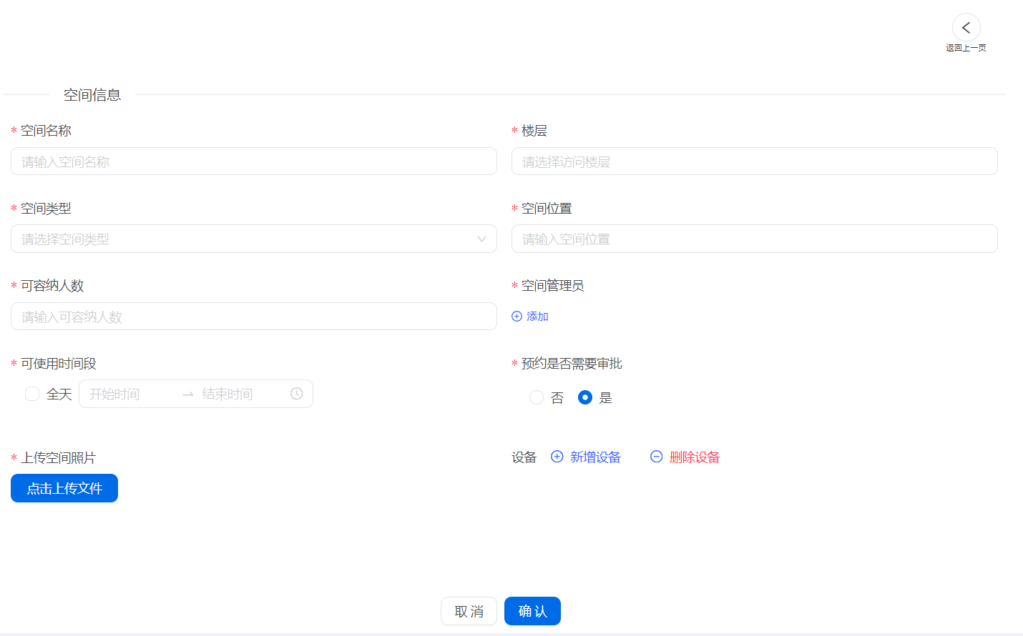
Task: Click into the 可容纳人数 input field
Action: point(253,317)
